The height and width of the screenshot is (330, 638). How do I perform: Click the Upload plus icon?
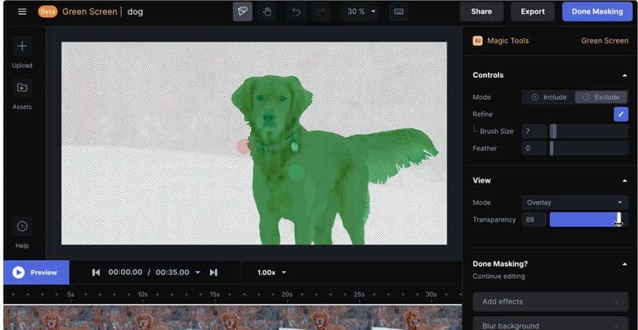pyautogui.click(x=22, y=46)
